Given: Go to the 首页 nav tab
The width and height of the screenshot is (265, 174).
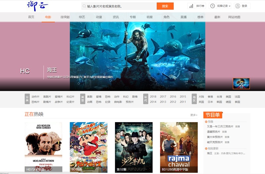Looking at the screenshot, I should [x=31, y=17].
